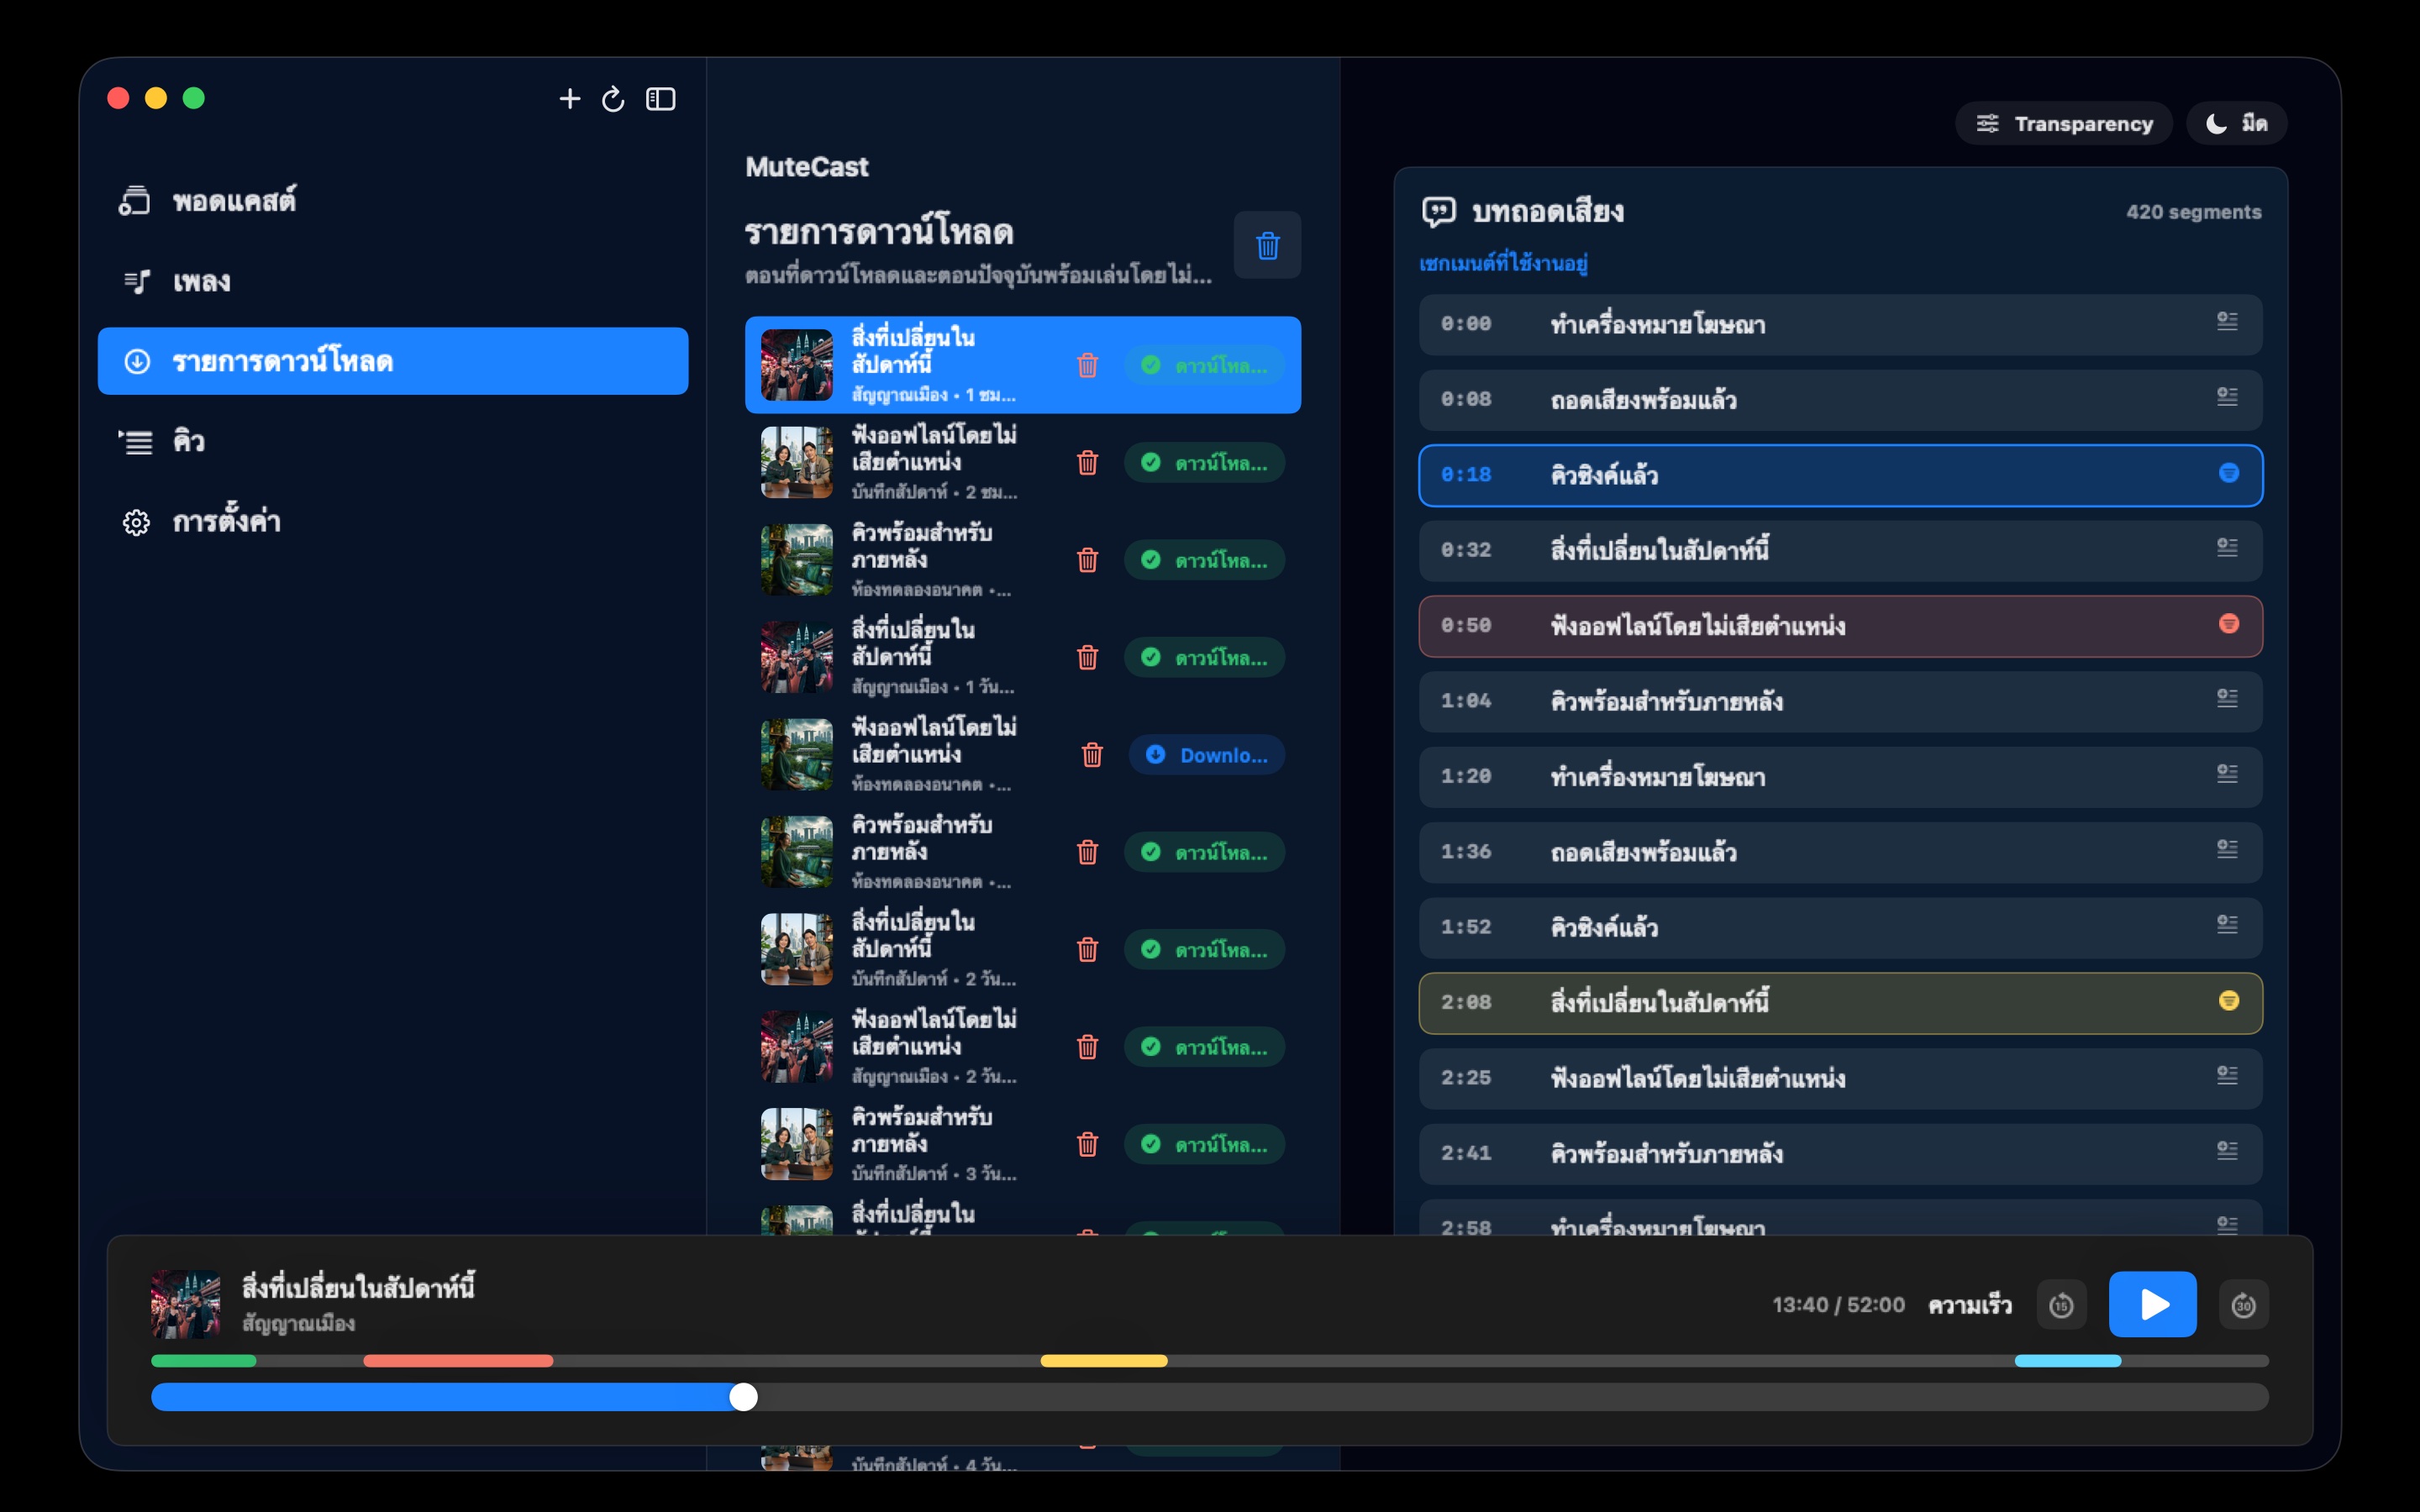Open thumbnail of บันทึกสัปดาห์ • 2 ชม. episode

[797, 462]
